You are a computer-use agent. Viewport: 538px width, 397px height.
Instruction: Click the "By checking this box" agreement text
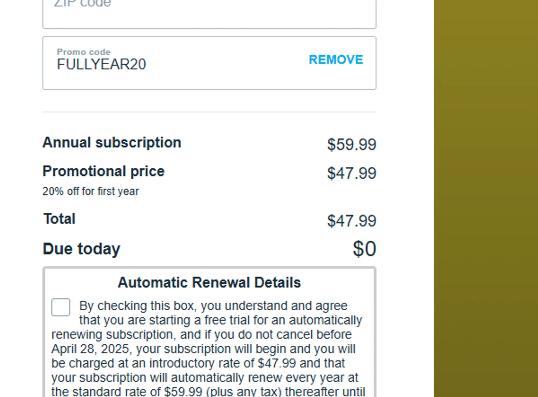[x=137, y=306]
